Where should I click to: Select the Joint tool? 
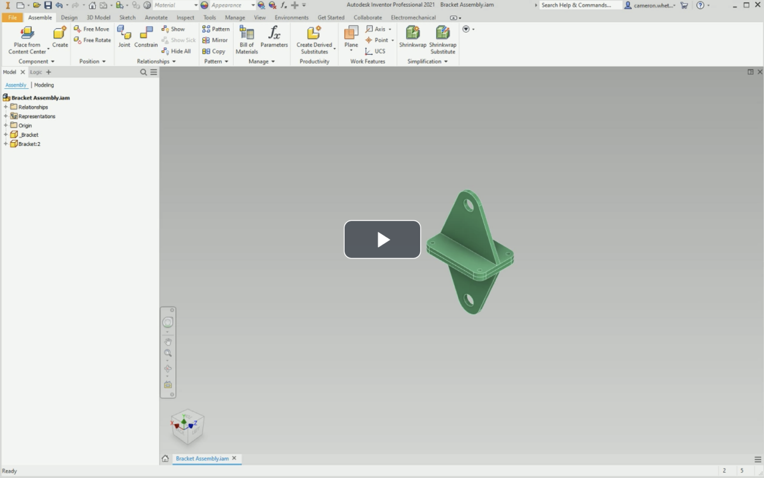pos(124,37)
